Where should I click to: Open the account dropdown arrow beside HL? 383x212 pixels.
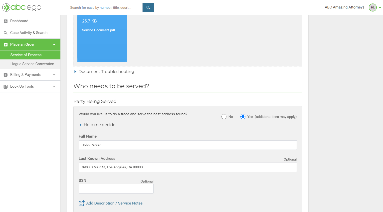point(380,7)
